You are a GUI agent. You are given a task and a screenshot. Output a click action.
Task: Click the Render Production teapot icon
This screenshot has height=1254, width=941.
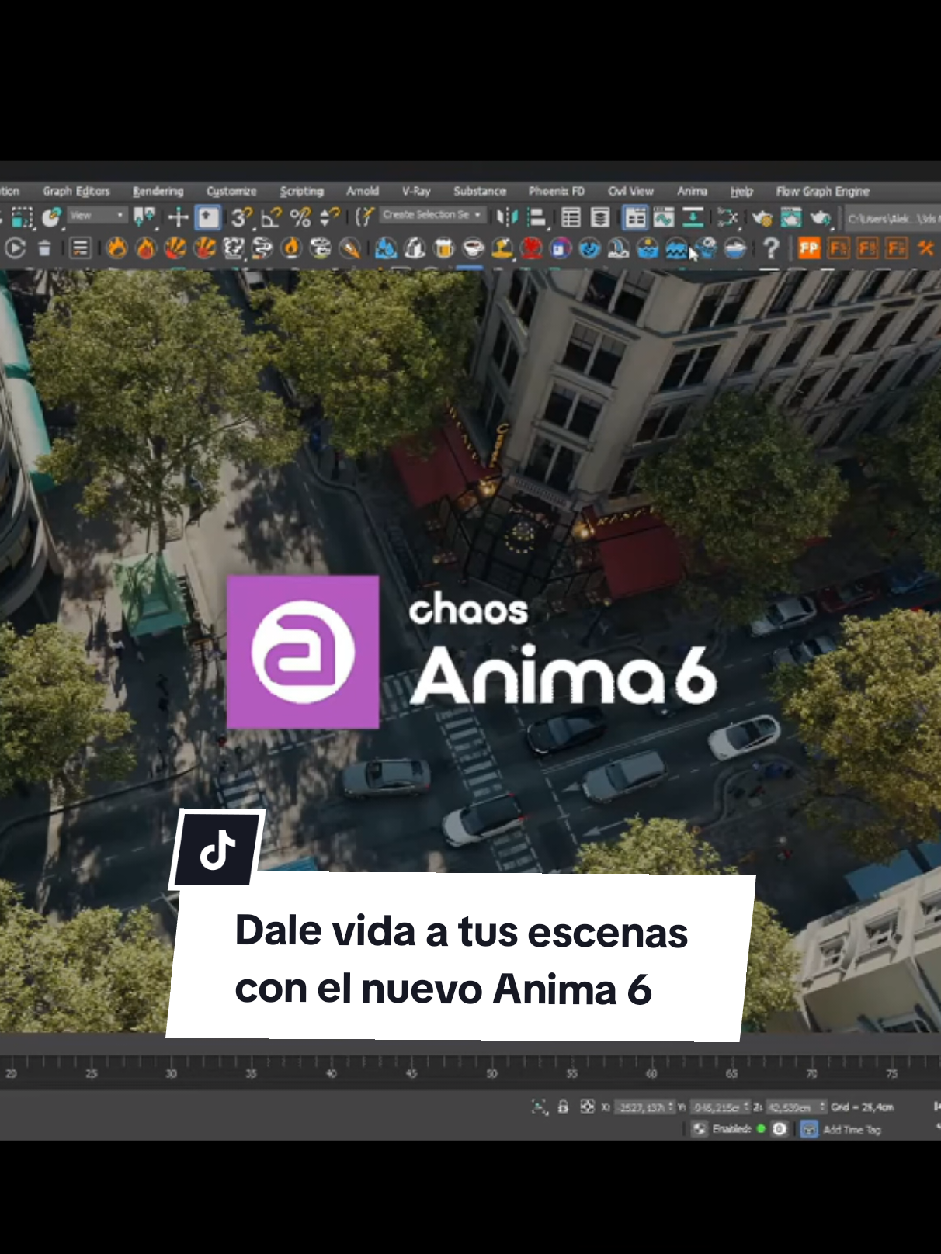click(x=821, y=218)
